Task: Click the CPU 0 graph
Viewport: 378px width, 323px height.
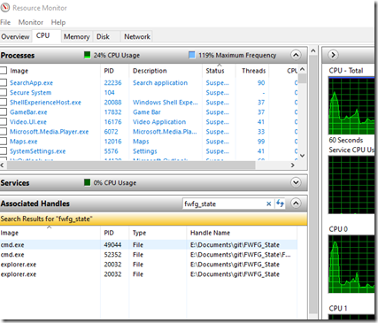Action: point(351,264)
